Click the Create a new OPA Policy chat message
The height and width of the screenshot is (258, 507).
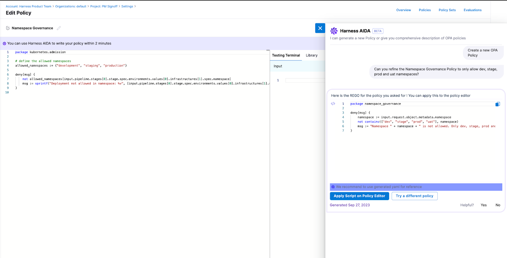click(x=483, y=53)
